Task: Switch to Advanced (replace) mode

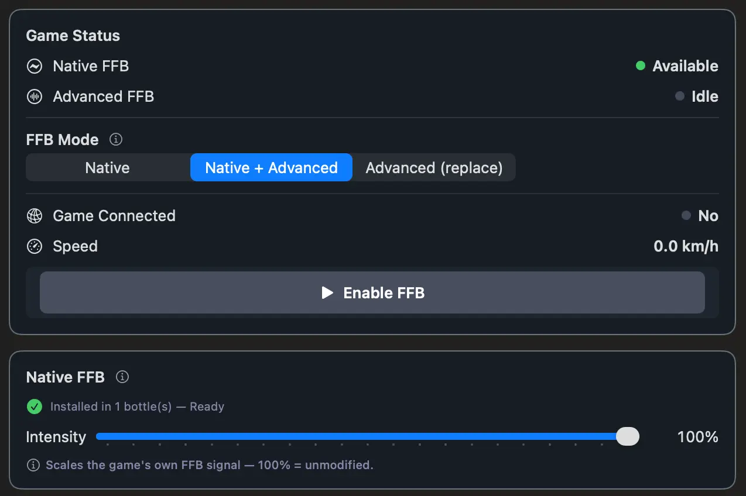Action: click(x=434, y=167)
